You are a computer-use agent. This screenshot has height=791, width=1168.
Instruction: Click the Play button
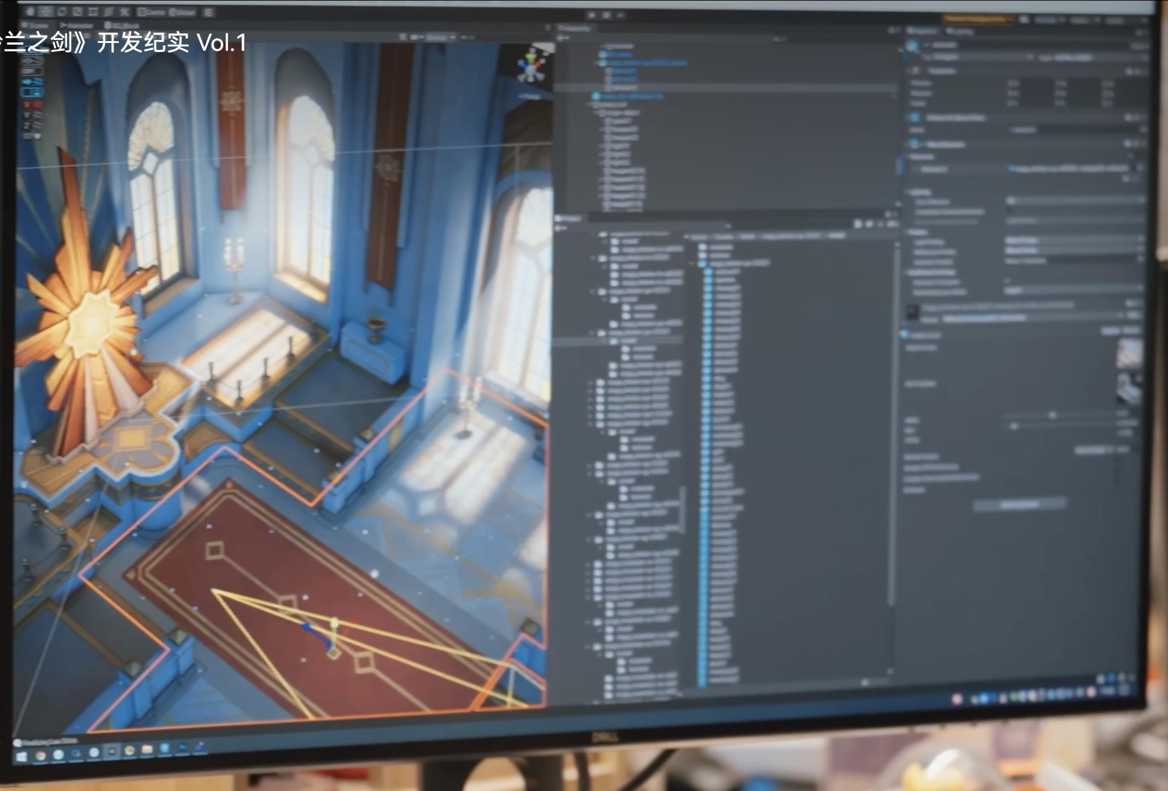click(592, 15)
